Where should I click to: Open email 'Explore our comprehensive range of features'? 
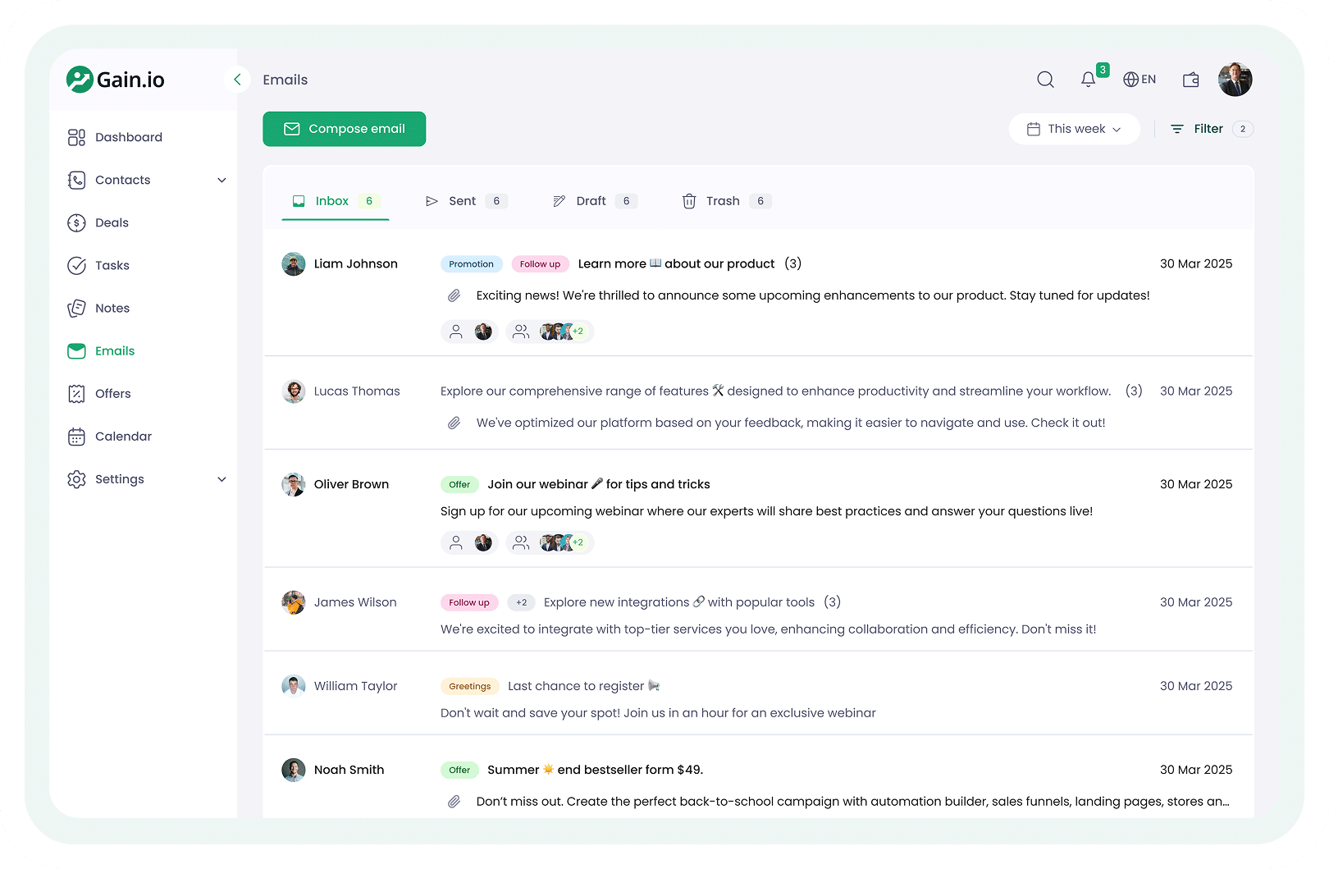[x=775, y=391]
